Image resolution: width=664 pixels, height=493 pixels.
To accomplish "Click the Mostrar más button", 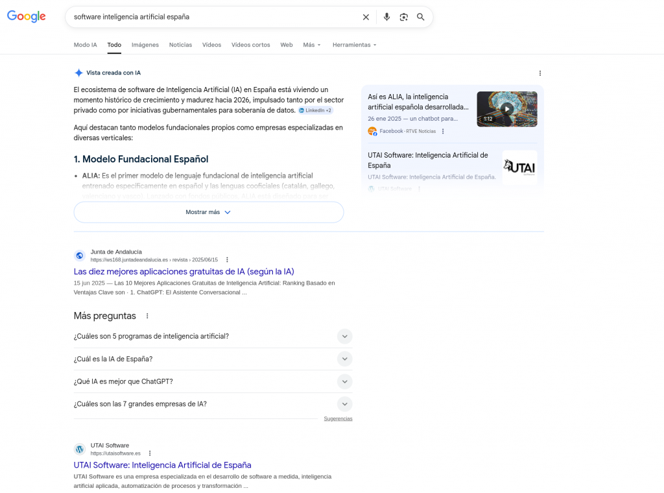I will click(208, 212).
